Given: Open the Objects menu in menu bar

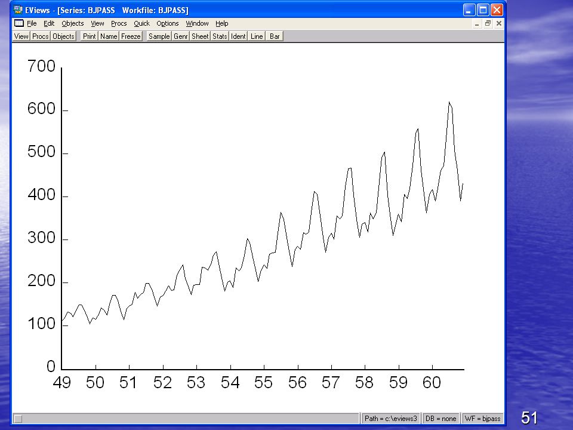Looking at the screenshot, I should coord(73,23).
